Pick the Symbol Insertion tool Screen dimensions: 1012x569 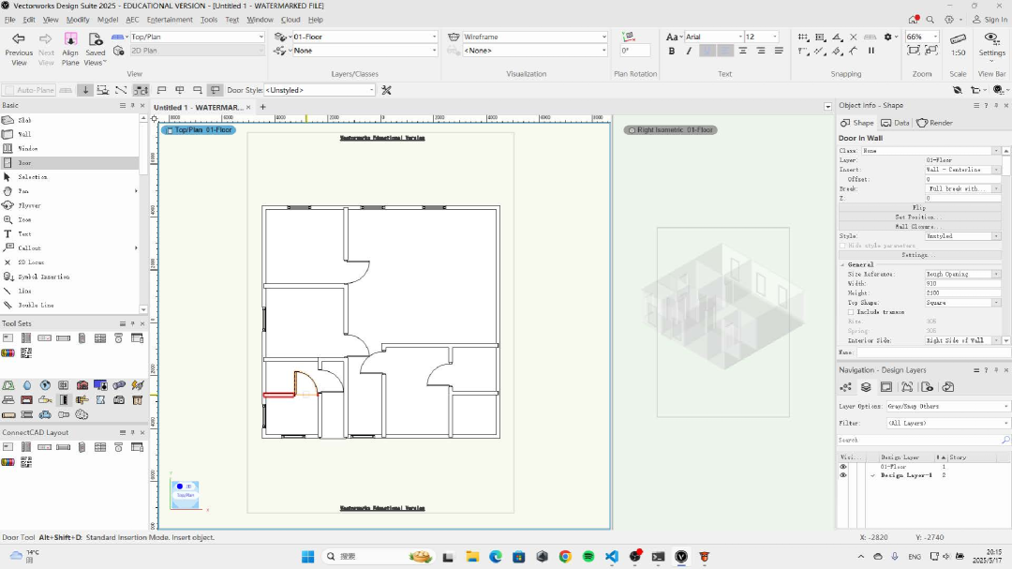pos(43,277)
